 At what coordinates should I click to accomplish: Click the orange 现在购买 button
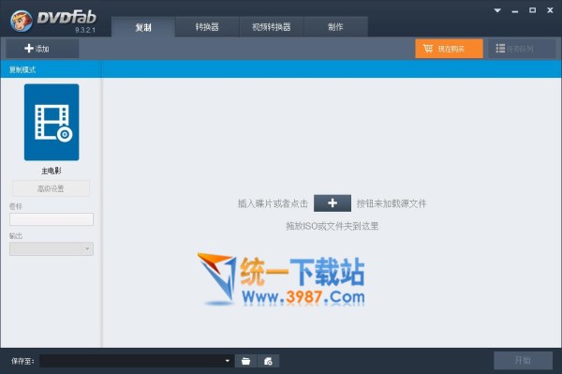click(x=449, y=49)
